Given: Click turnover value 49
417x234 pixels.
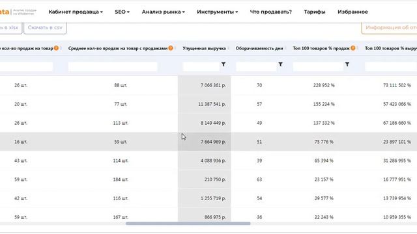Looking at the screenshot, I should tap(259, 123).
